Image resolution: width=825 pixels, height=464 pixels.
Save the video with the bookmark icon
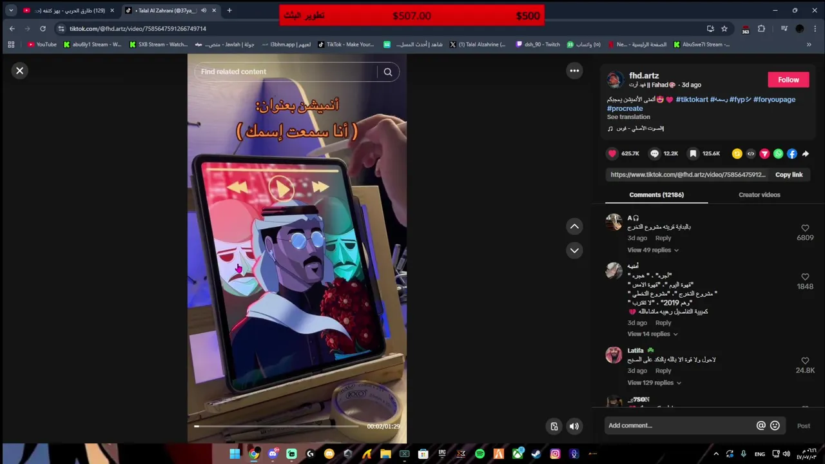693,153
